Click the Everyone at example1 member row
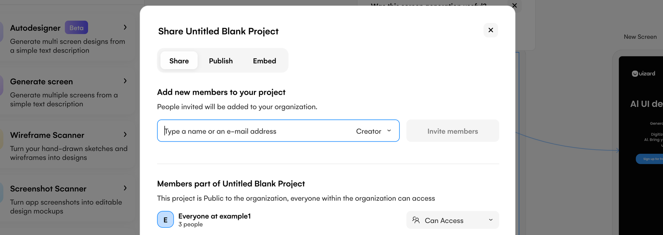Image resolution: width=663 pixels, height=235 pixels. tap(214, 219)
